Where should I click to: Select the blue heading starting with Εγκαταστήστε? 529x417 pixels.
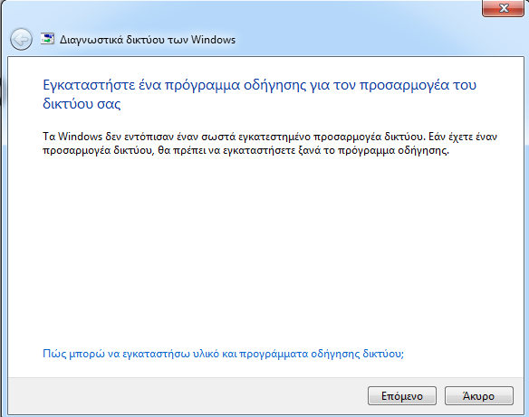(259, 94)
